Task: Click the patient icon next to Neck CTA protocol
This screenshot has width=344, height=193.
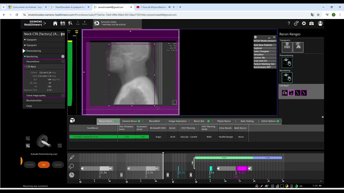Action: (63, 34)
